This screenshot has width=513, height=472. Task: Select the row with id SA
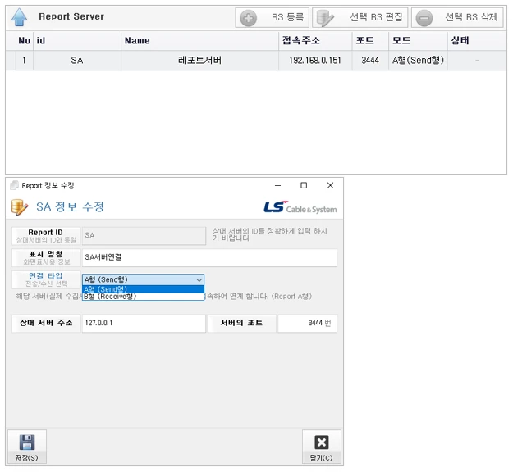tap(256, 61)
